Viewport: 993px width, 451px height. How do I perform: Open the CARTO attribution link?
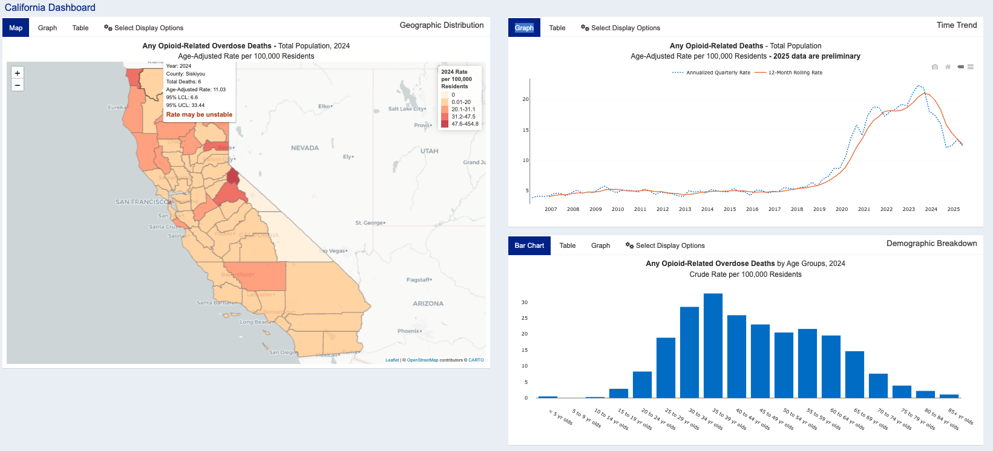[x=476, y=360]
